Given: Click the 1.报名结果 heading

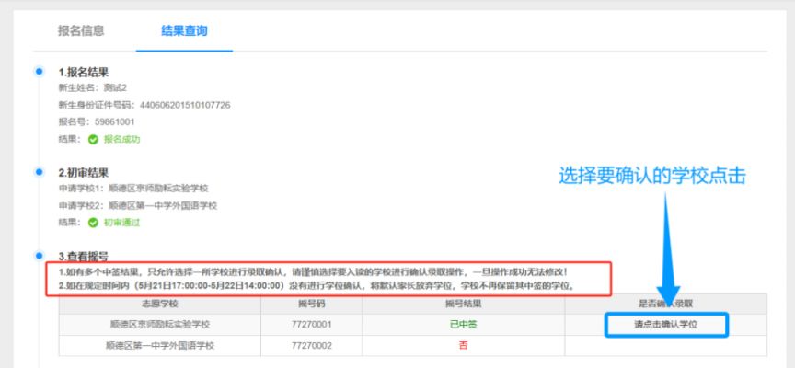Looking at the screenshot, I should (84, 73).
